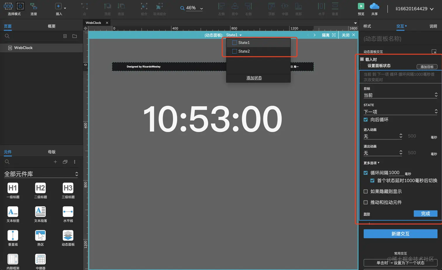This screenshot has height=270, width=442.
Task: Collapse the 更多选项 section
Action: [372, 163]
